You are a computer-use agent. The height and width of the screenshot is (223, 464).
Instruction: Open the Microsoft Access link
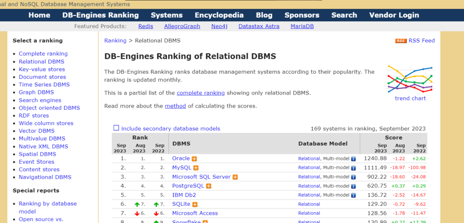coord(195,213)
